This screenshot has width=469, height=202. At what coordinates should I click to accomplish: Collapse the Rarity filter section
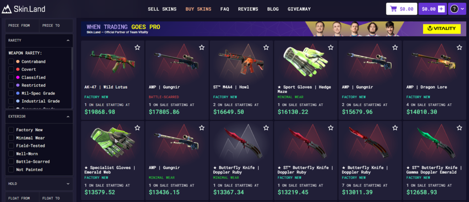point(68,40)
